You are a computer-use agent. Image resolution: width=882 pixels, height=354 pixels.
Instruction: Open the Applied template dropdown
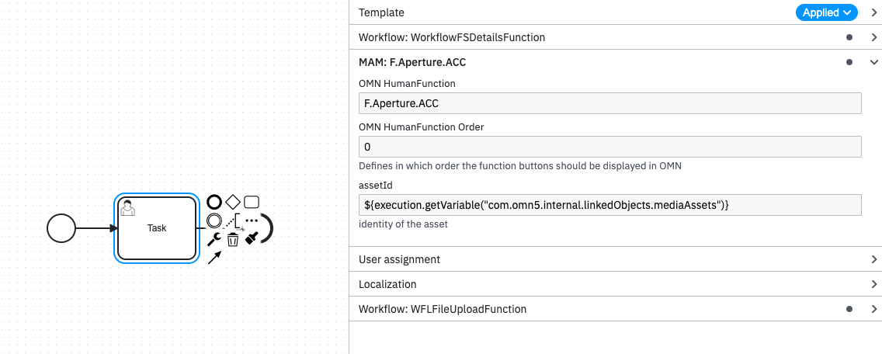[x=826, y=12]
